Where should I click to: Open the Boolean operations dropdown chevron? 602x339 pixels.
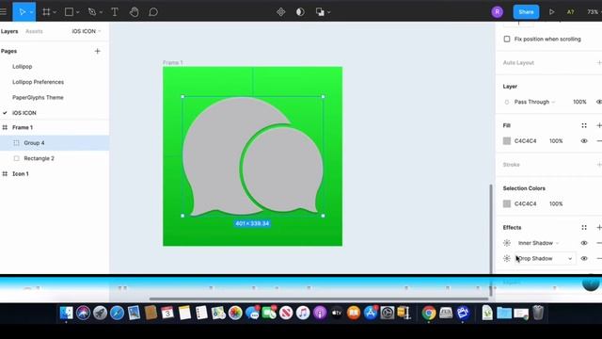pos(329,12)
